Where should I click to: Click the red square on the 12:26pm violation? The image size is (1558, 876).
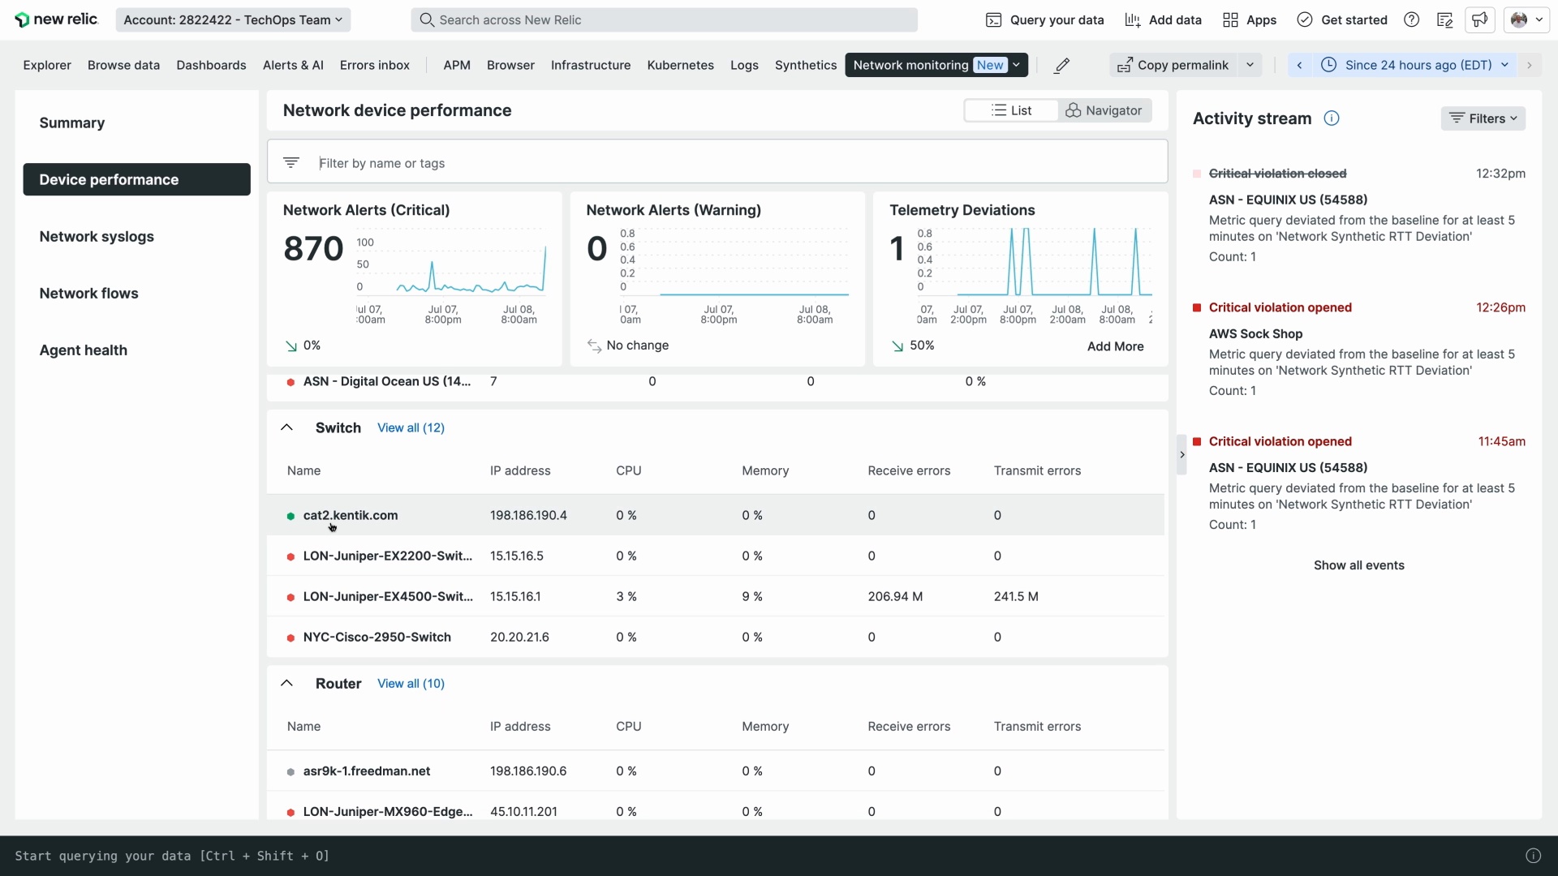(x=1197, y=307)
